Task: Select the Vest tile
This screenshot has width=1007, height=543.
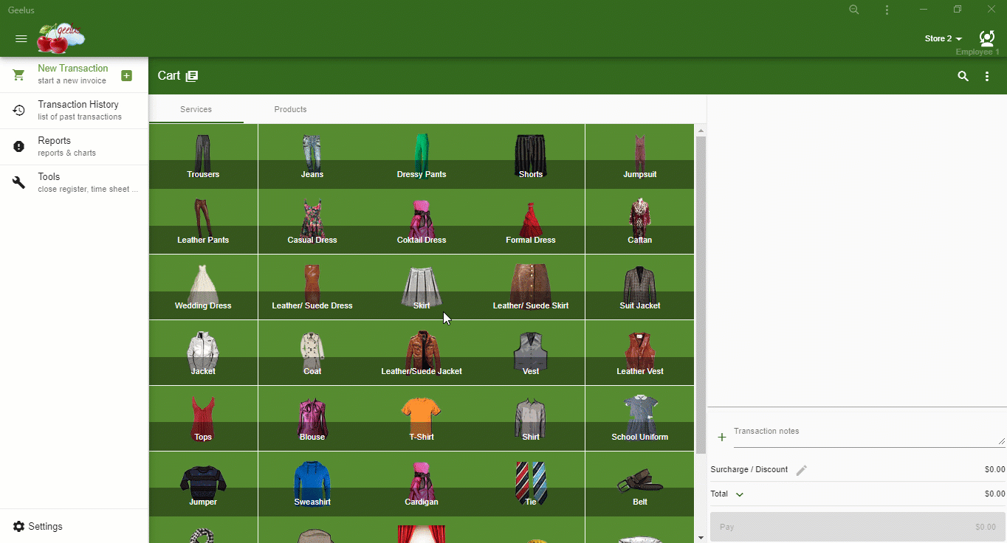Action: tap(531, 353)
